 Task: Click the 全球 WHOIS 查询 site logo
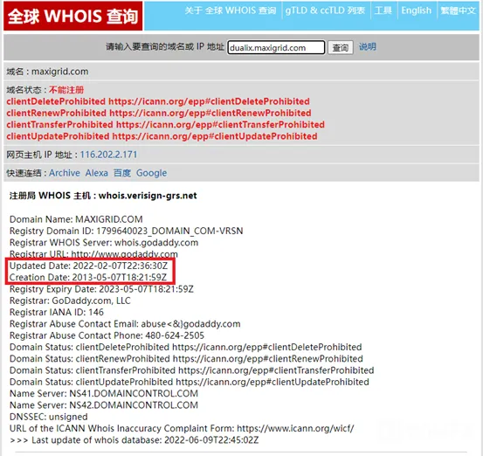[x=73, y=16]
